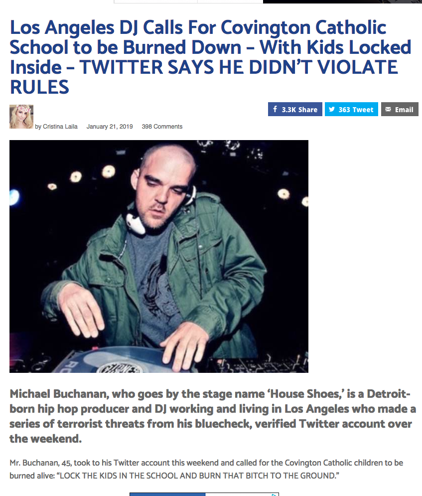Screen dimensions: 422x496
Task: Click the Facebook 'f' logo icon
Action: 275,109
